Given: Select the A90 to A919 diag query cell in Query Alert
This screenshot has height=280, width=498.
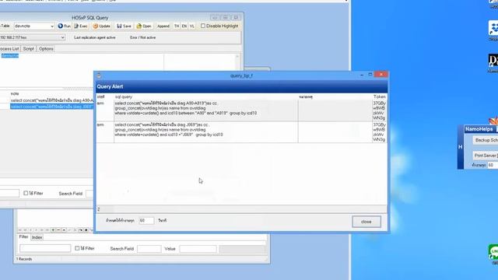Looking at the screenshot, I should (x=205, y=110).
